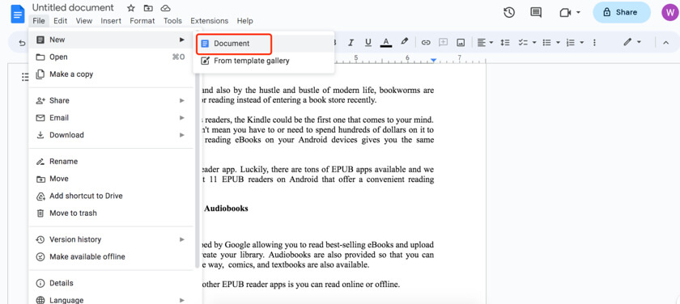The image size is (680, 304).
Task: Expand the alignment dropdown arrow
Action: [491, 42]
